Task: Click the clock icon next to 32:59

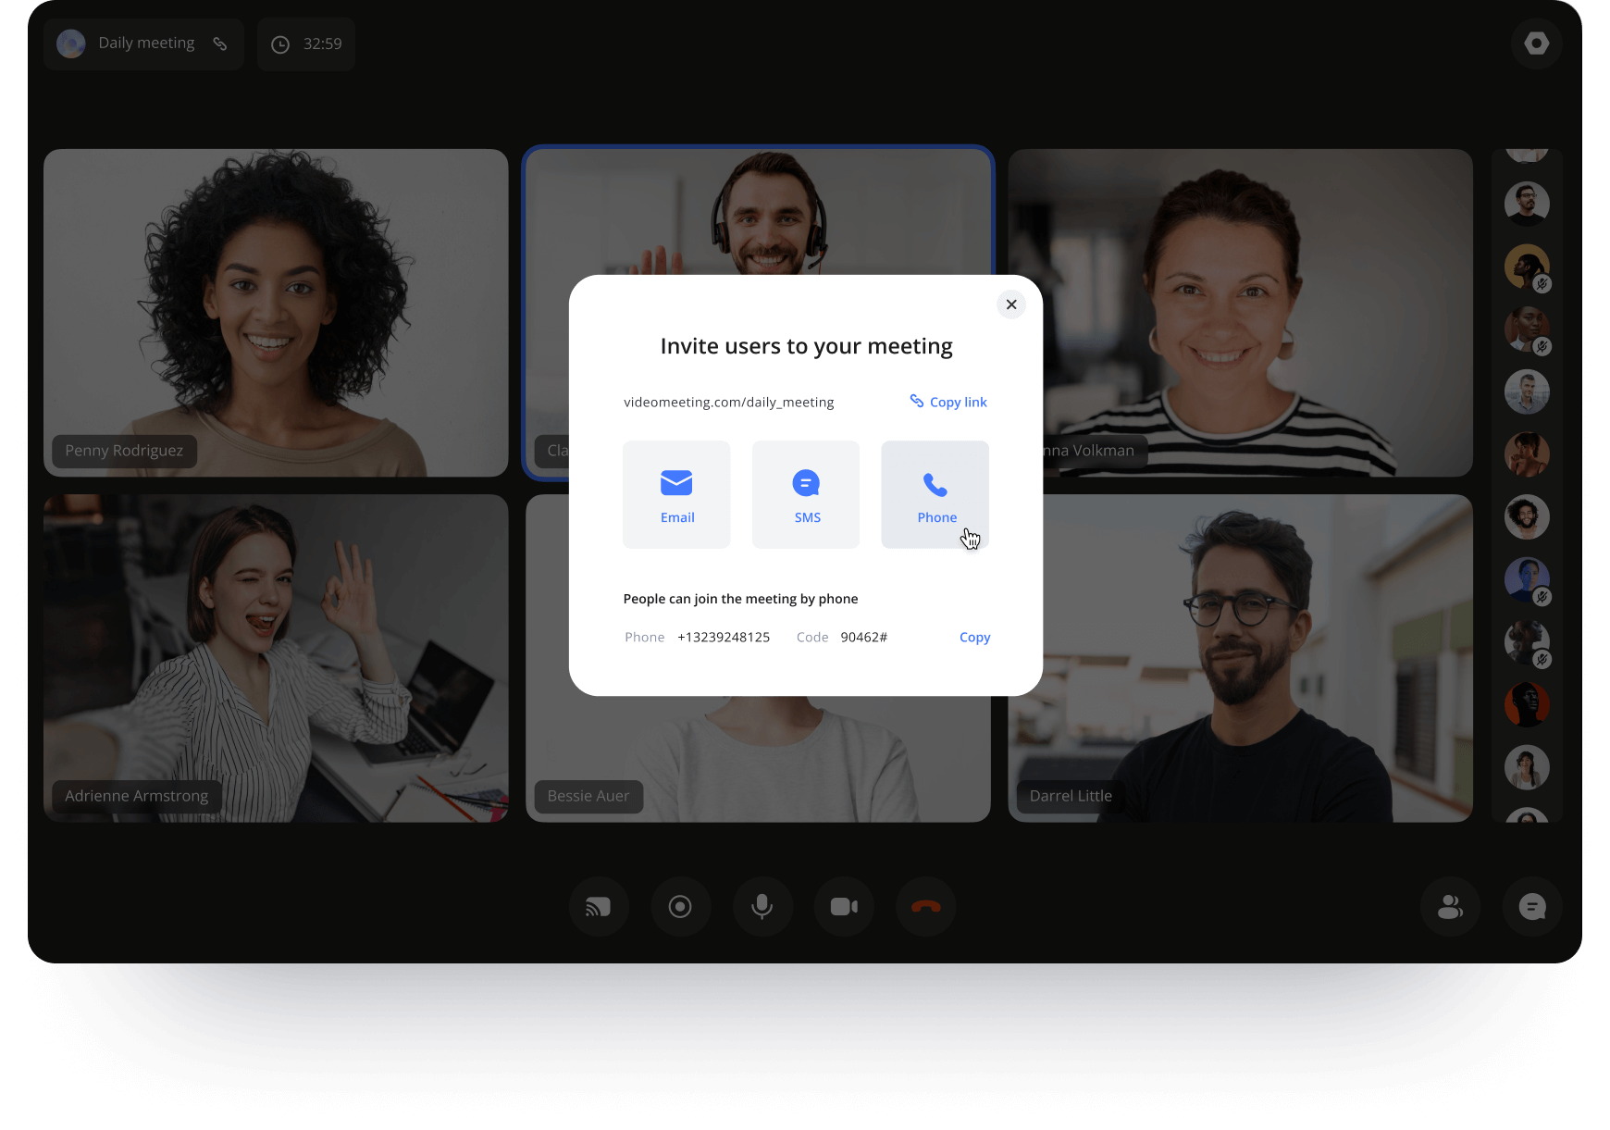Action: pyautogui.click(x=280, y=44)
